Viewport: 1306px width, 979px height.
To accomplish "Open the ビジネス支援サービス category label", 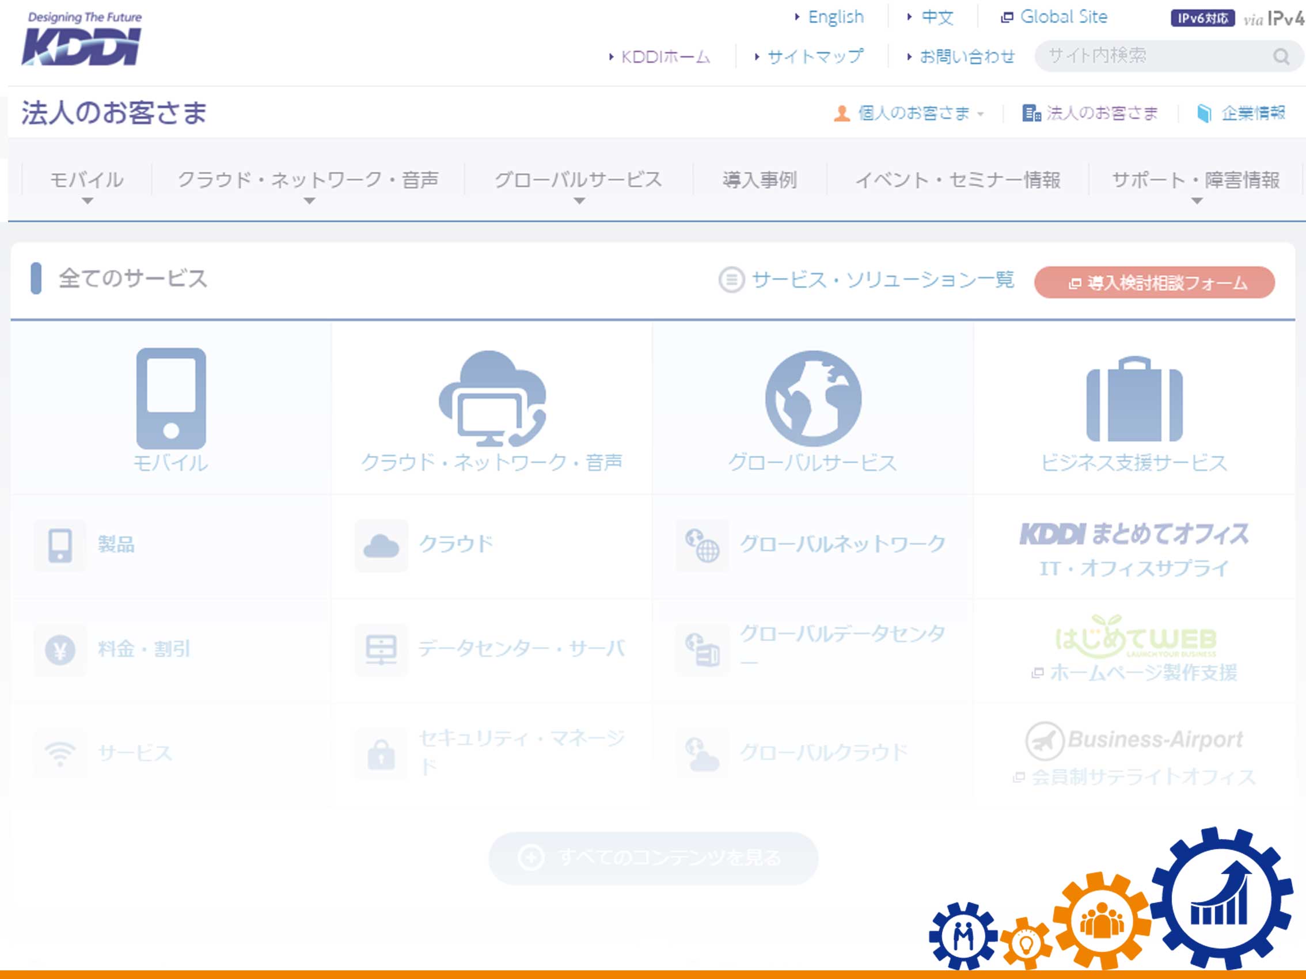I will [1134, 463].
